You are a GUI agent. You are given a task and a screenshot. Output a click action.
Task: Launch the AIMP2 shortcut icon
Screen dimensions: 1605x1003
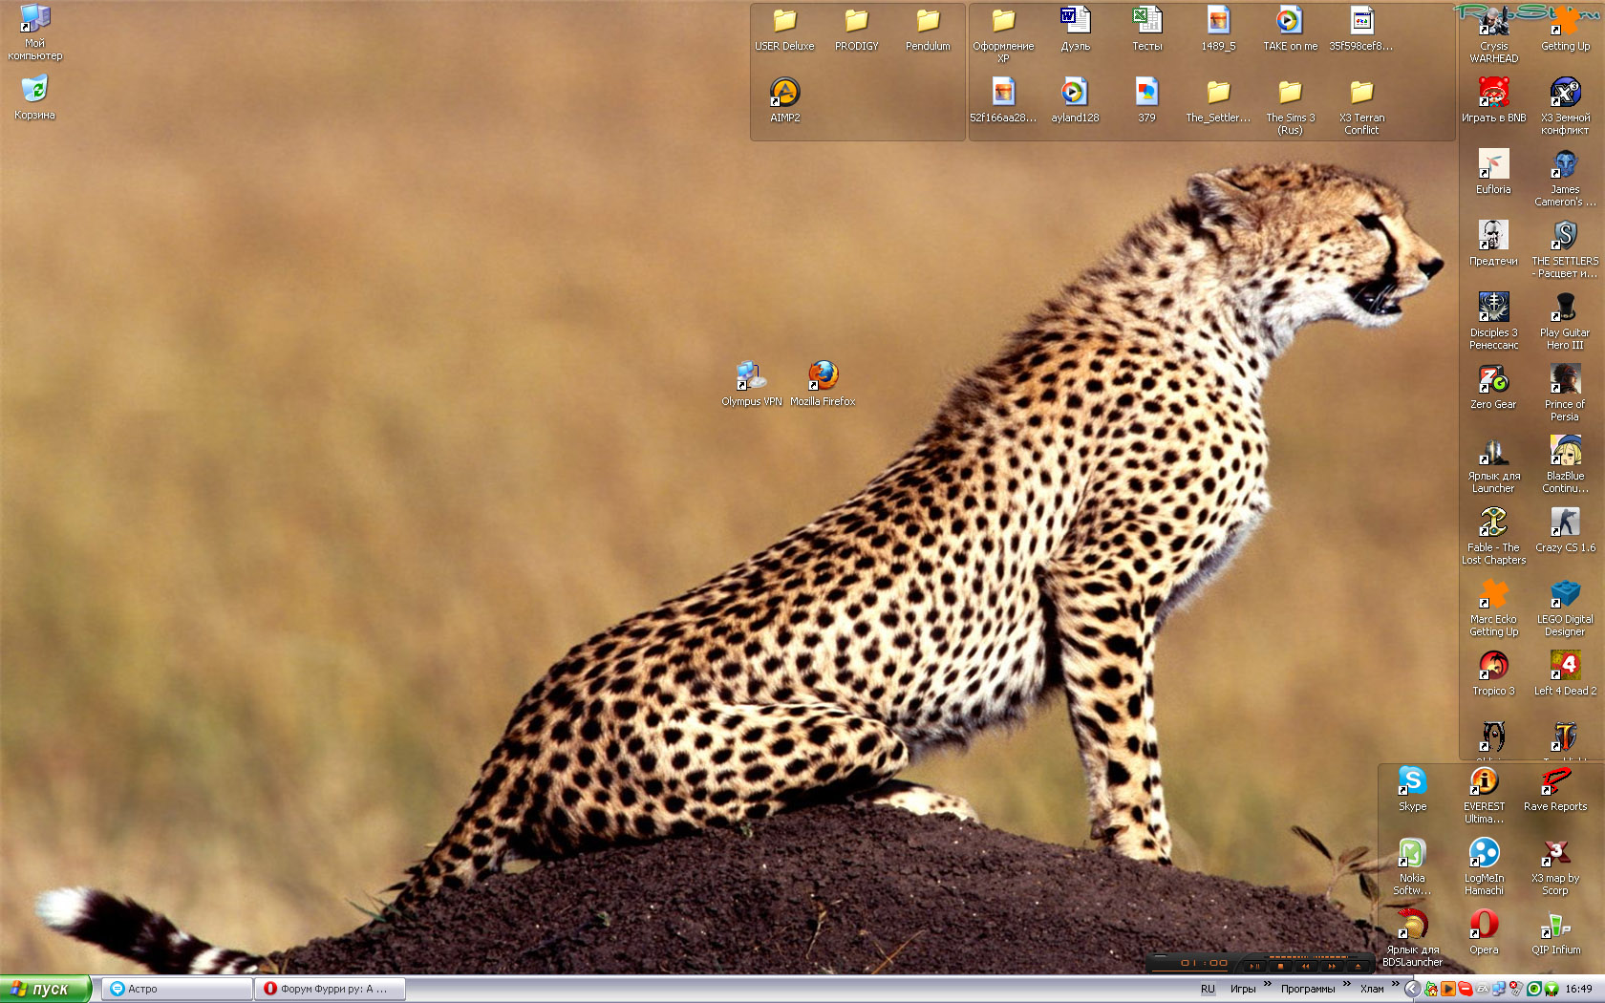[784, 93]
